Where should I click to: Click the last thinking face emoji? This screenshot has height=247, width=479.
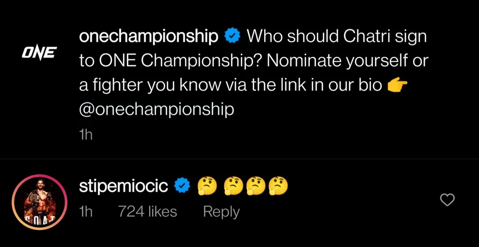click(278, 186)
